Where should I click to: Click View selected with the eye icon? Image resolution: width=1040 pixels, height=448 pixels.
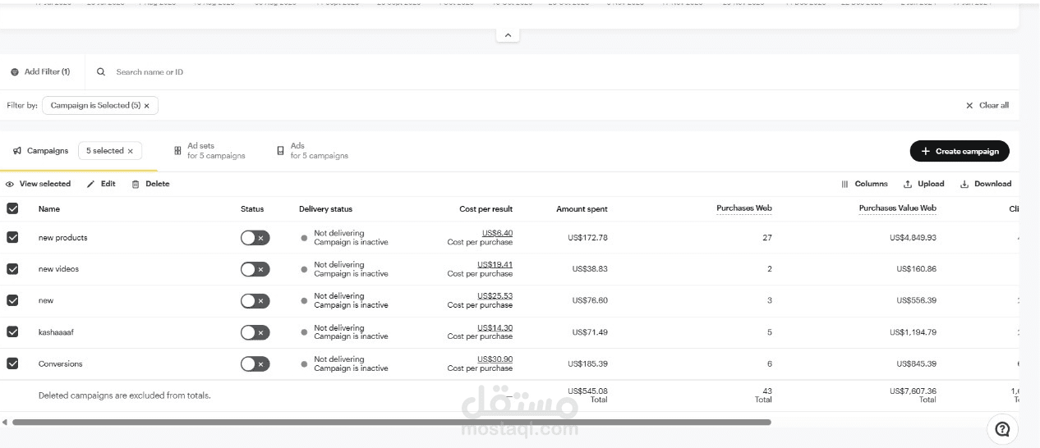[39, 184]
